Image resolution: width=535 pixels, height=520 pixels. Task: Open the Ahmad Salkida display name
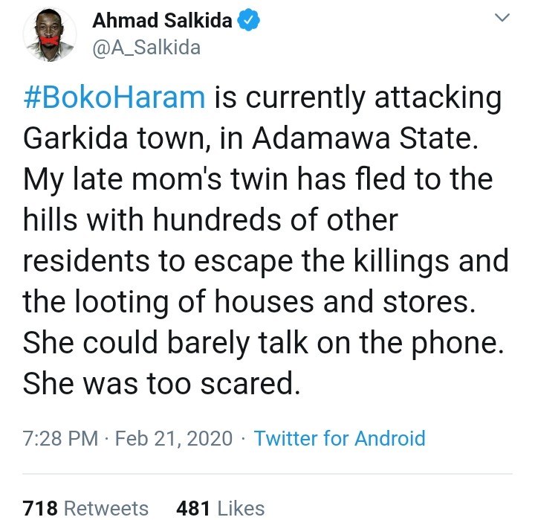point(163,22)
